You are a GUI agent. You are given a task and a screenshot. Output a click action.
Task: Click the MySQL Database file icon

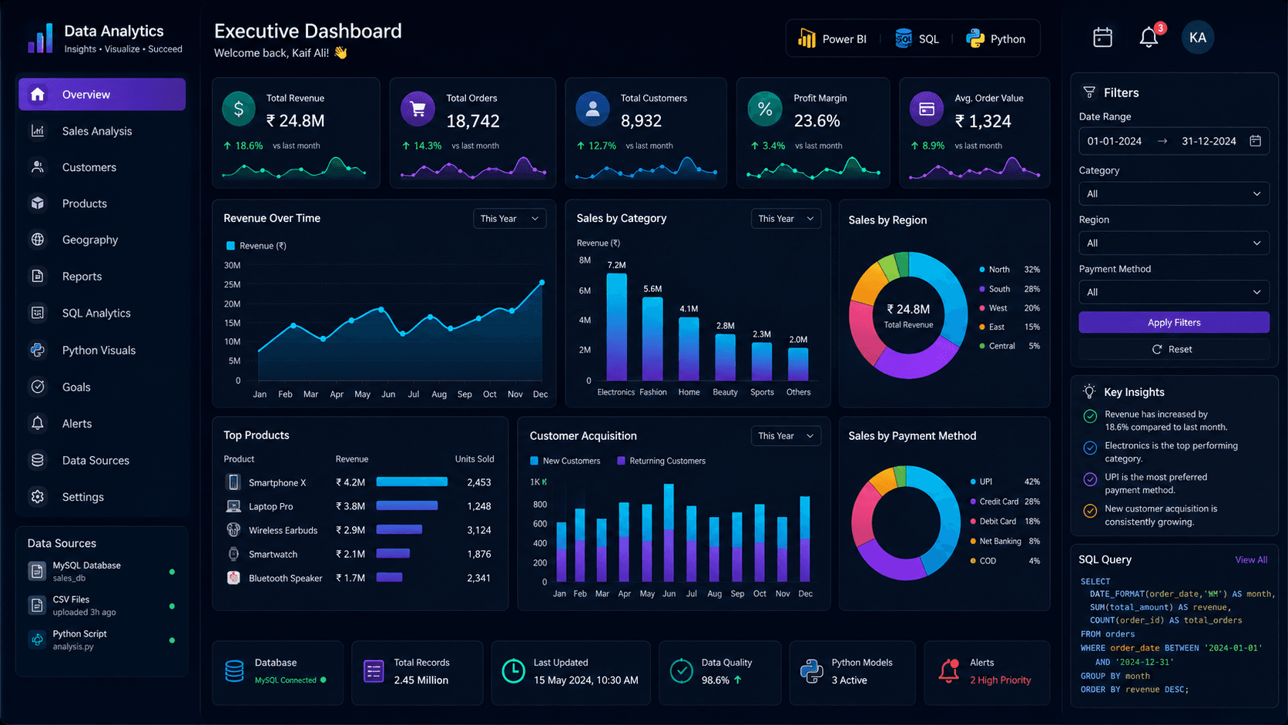click(x=36, y=571)
